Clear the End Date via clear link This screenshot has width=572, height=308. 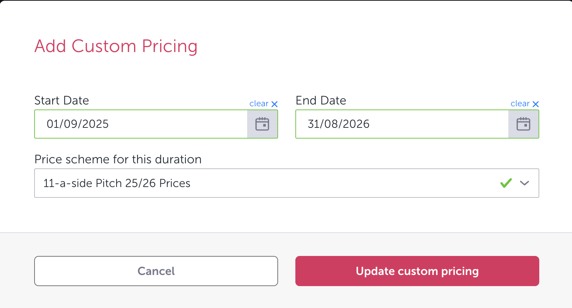520,104
